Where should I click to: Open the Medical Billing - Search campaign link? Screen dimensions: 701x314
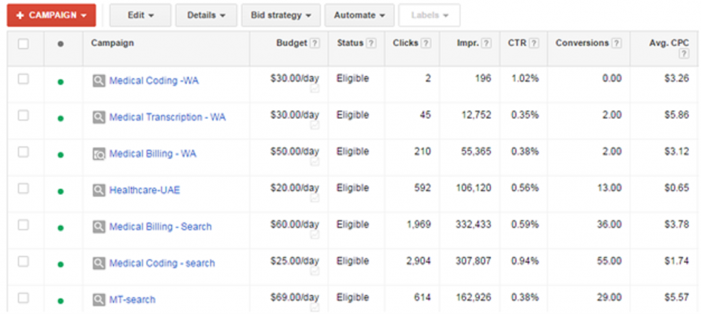pyautogui.click(x=160, y=227)
